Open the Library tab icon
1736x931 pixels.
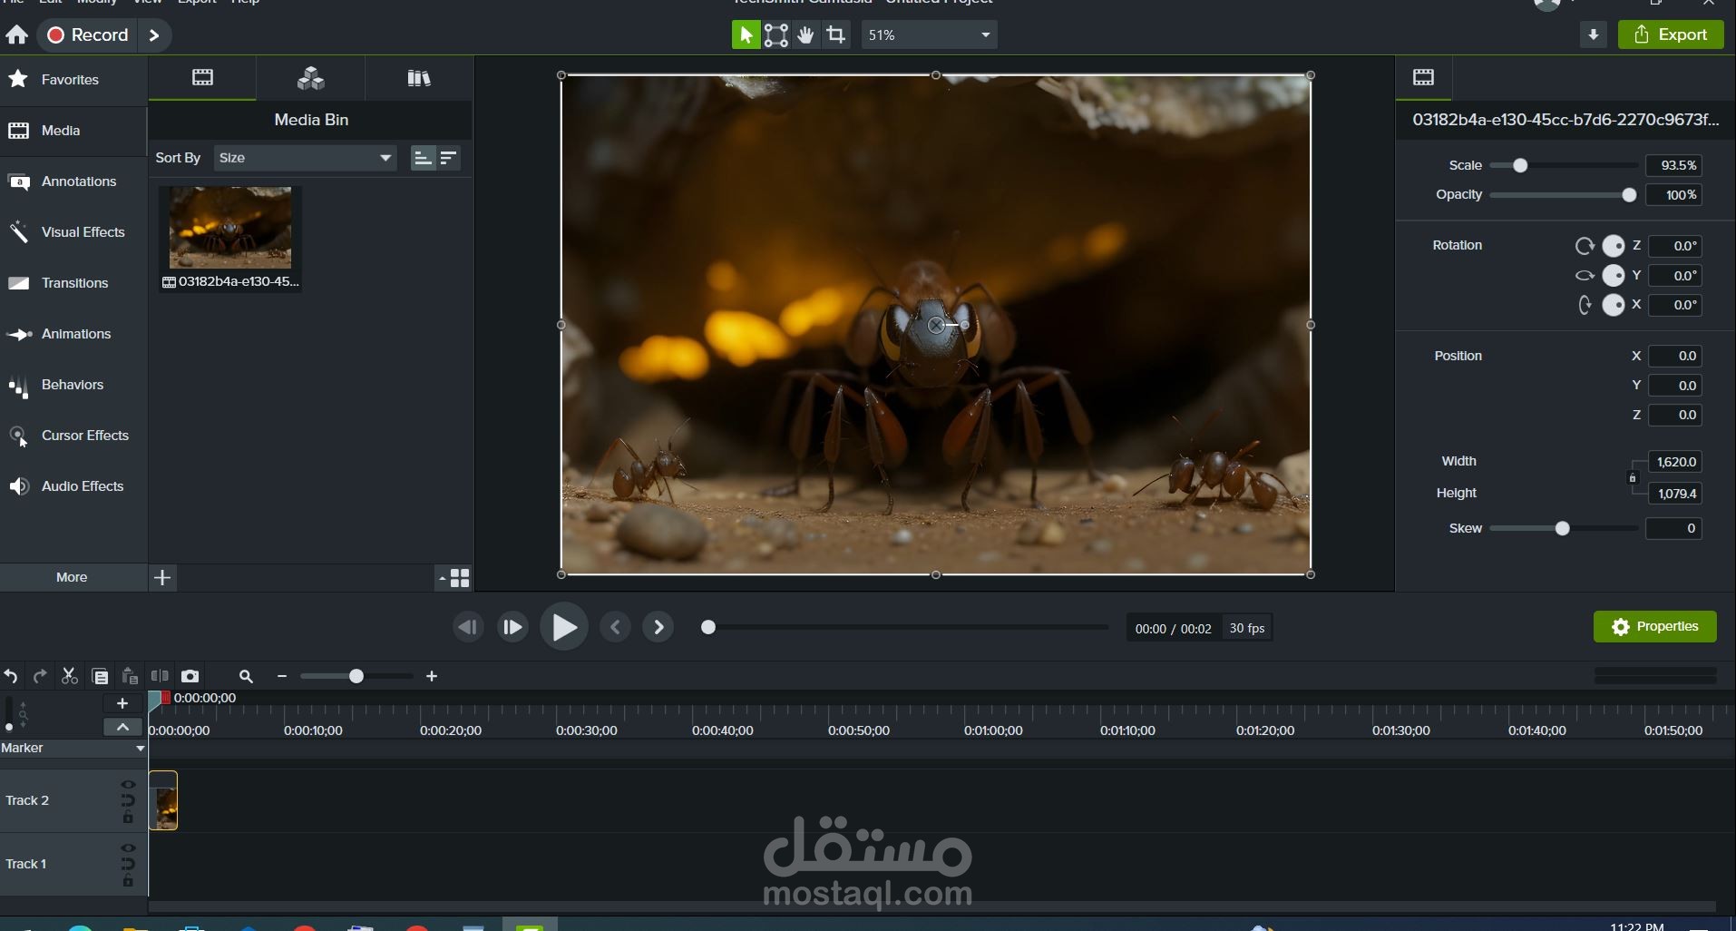[x=418, y=78]
